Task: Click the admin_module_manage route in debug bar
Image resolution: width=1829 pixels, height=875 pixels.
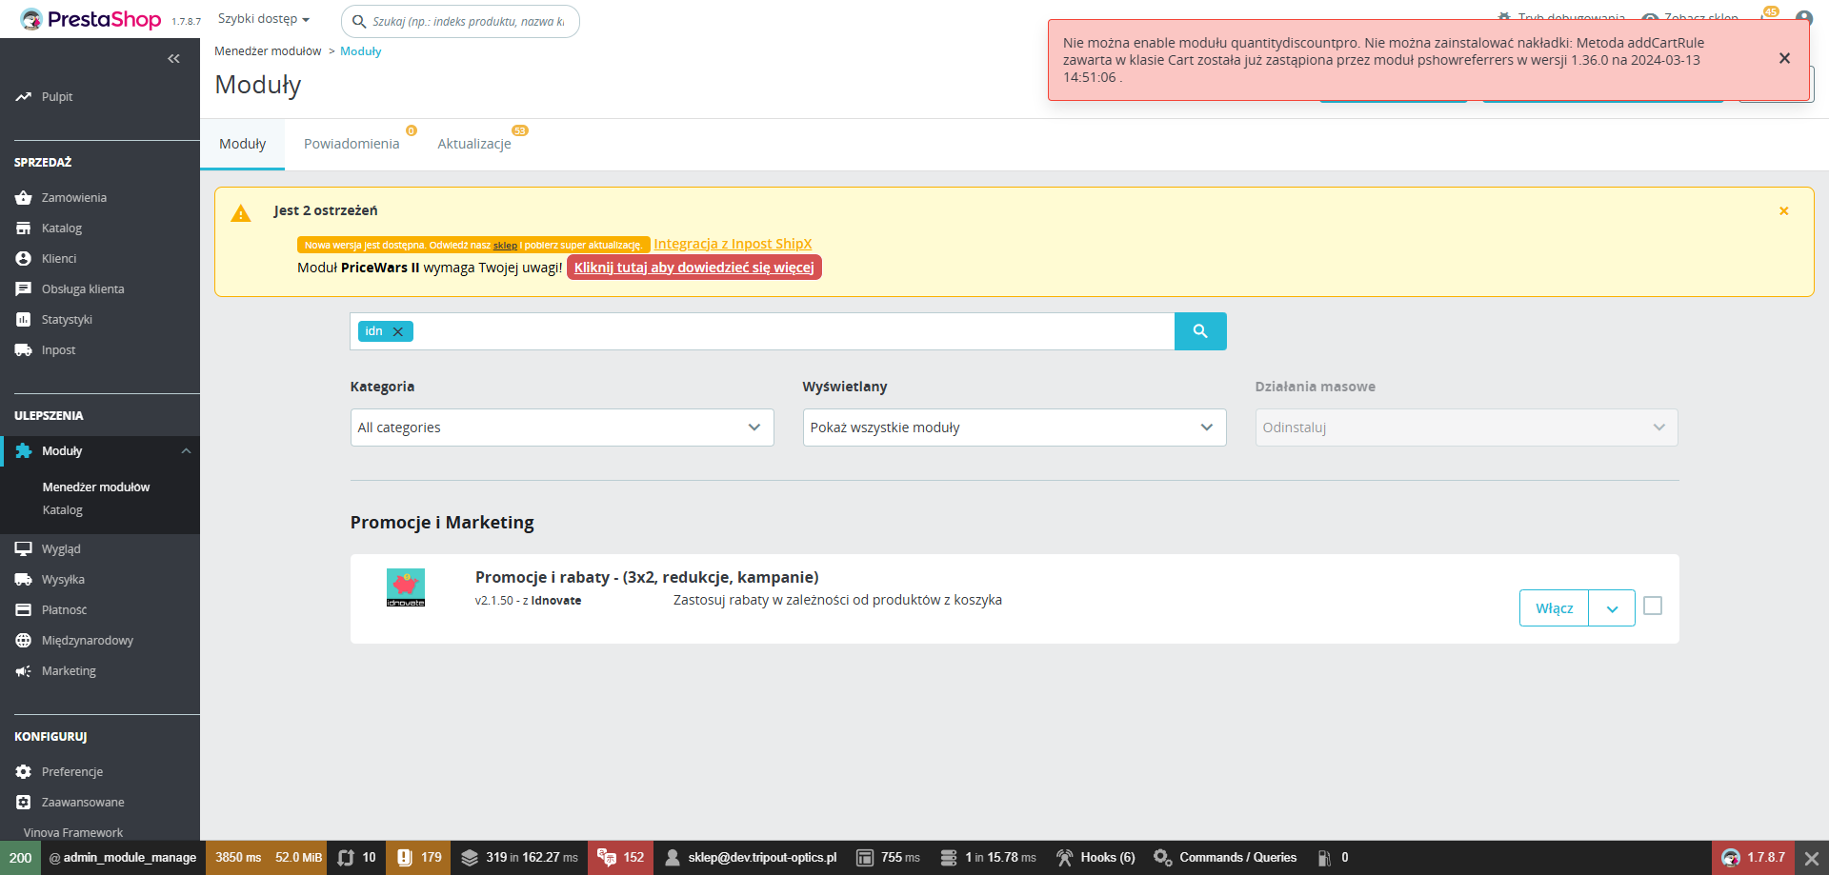Action: 122,858
